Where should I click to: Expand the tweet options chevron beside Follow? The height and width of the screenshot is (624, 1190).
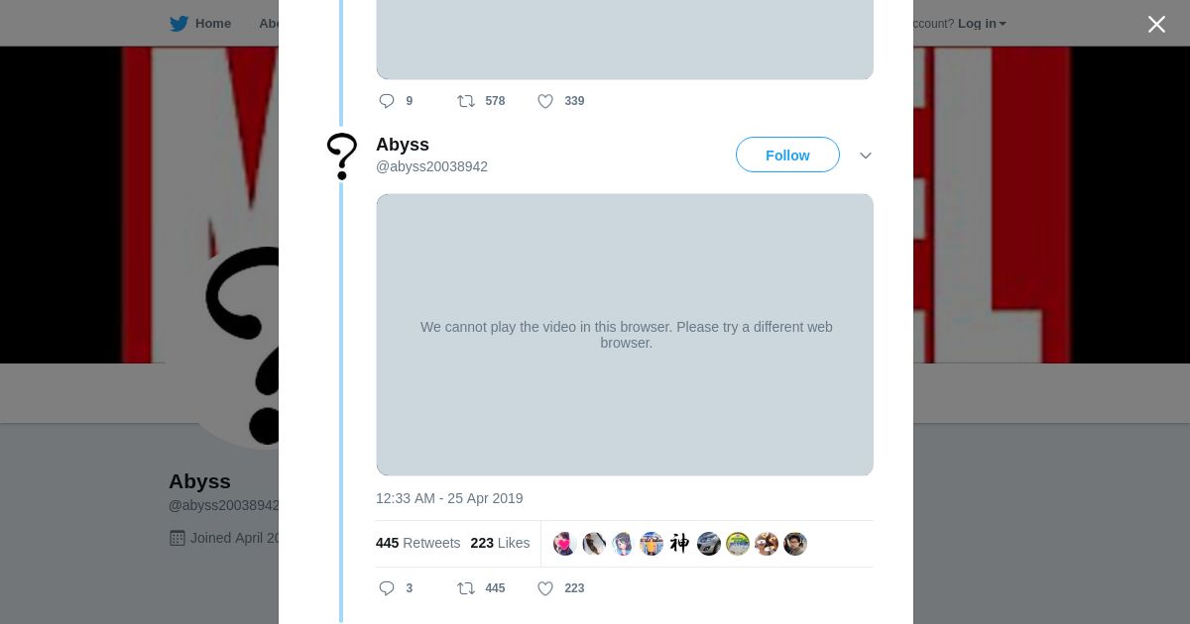tap(866, 156)
